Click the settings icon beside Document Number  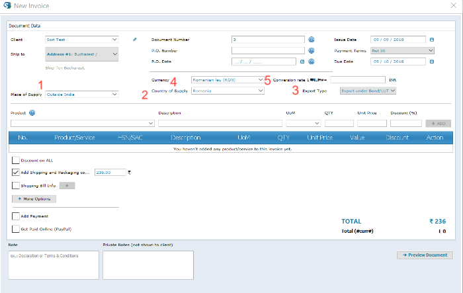311,39
